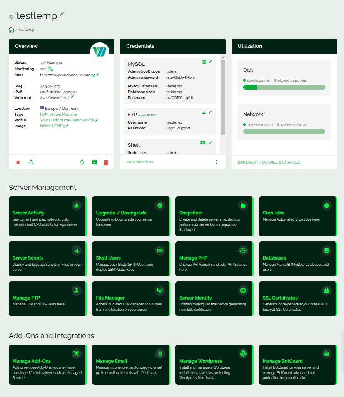344x397 pixels.
Task: Edit server name with the pencil icon
Action: 62,14
